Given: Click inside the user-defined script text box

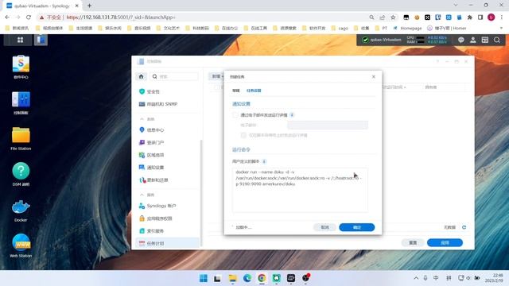Looking at the screenshot, I should [300, 190].
